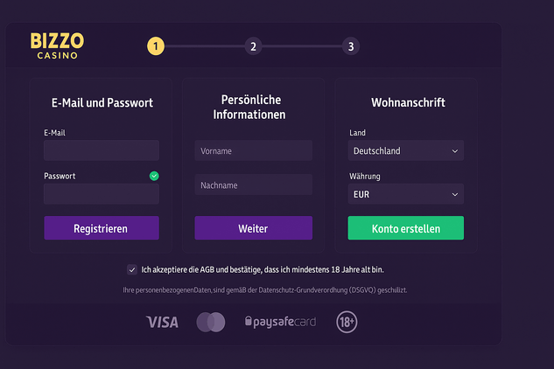Open the Währung dropdown showing EUR

pyautogui.click(x=406, y=194)
